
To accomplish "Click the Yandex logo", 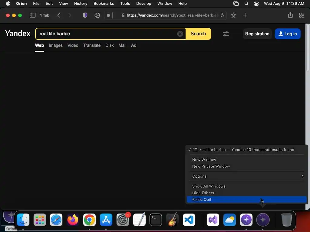I will click(x=18, y=34).
